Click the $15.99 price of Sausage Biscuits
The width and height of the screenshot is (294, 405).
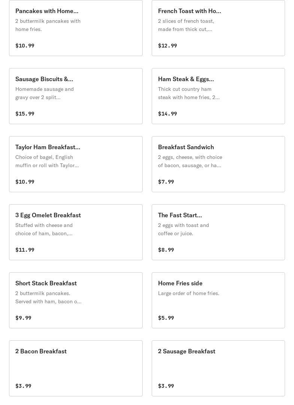point(25,114)
